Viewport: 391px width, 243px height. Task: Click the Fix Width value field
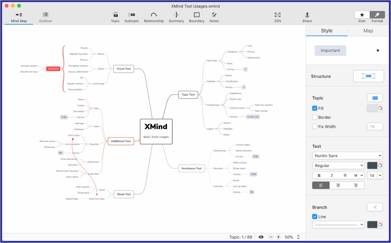pyautogui.click(x=374, y=127)
